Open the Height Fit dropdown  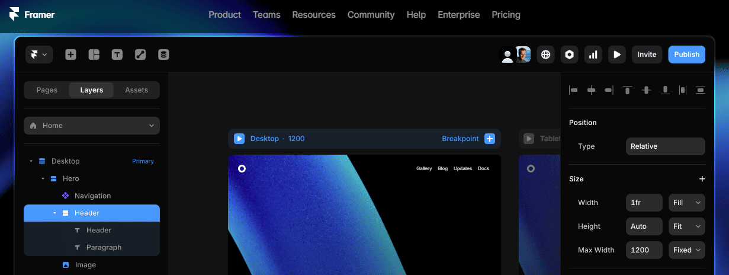click(x=687, y=226)
